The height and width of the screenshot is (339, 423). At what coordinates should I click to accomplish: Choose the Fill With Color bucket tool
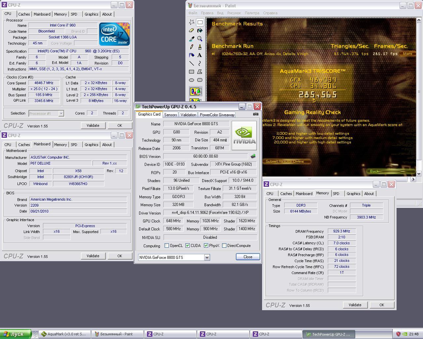(x=200, y=30)
